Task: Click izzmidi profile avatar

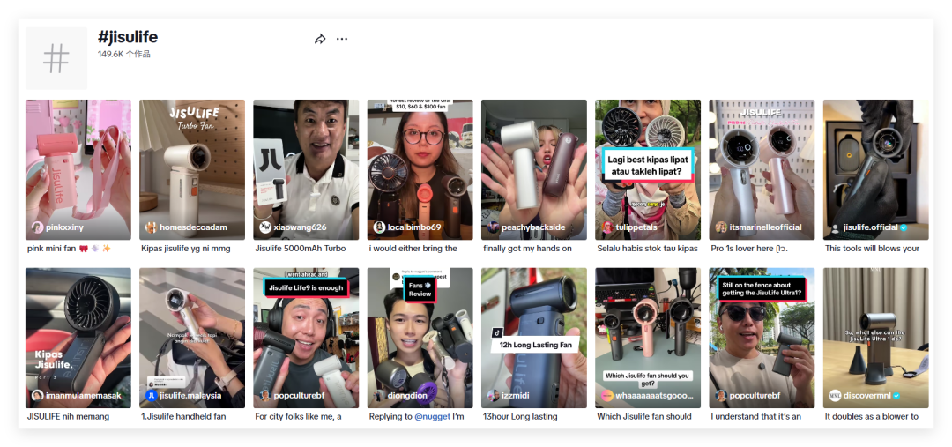Action: (493, 395)
